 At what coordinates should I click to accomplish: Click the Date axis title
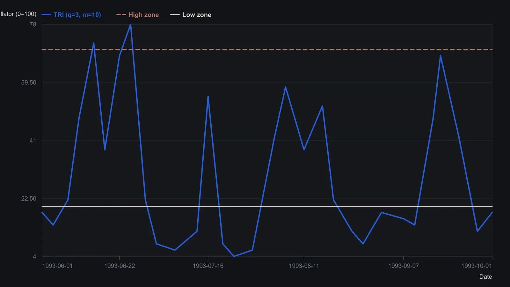(x=485, y=277)
